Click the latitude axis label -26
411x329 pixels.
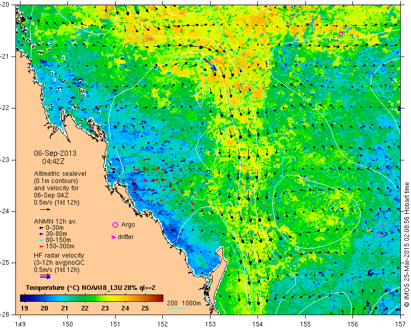pyautogui.click(x=5, y=314)
